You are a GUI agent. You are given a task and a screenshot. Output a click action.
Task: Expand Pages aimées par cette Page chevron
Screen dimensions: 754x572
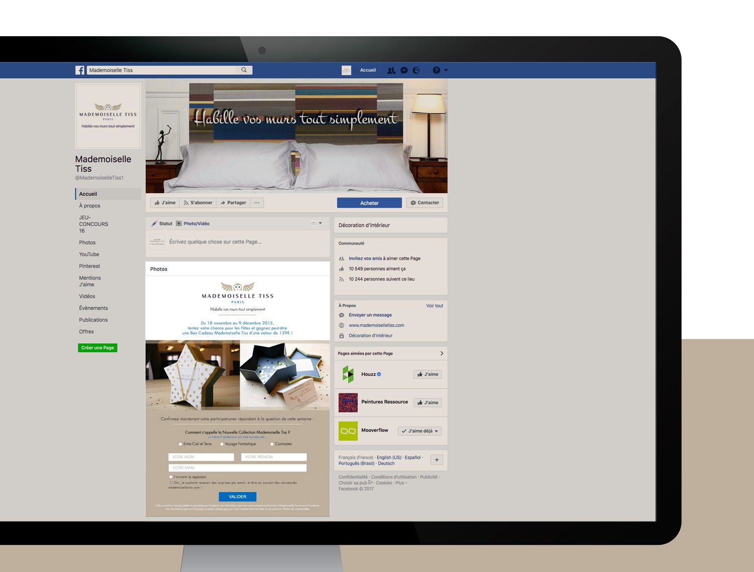(x=442, y=353)
